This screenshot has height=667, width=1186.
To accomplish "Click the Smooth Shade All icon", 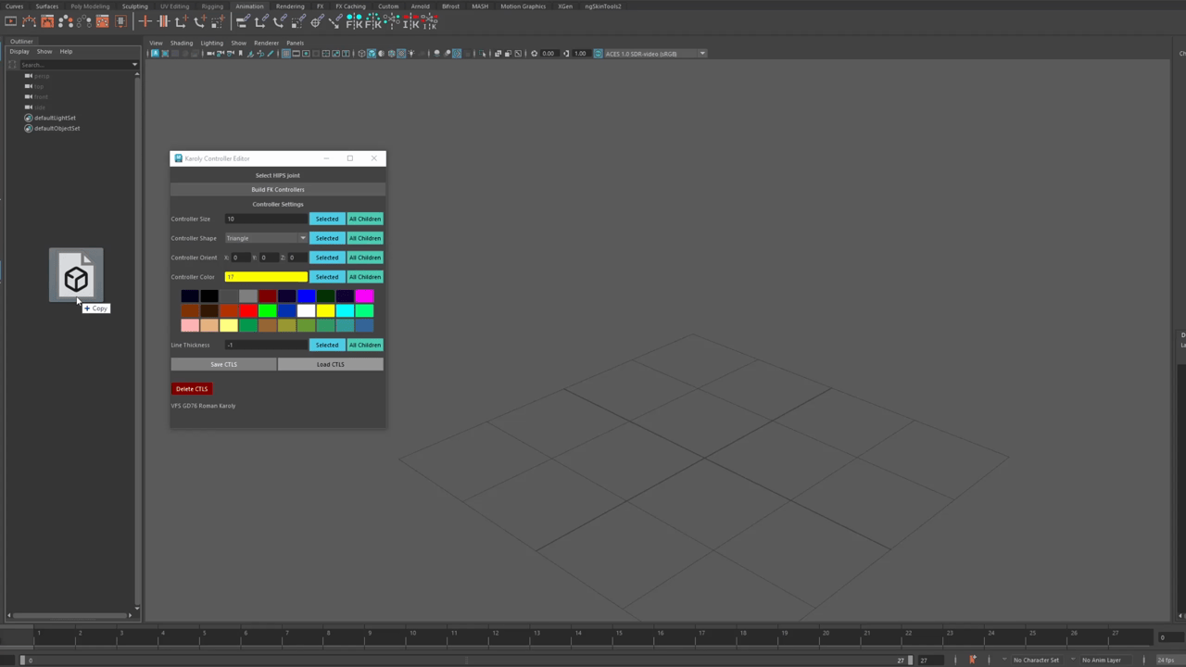I will pos(372,54).
